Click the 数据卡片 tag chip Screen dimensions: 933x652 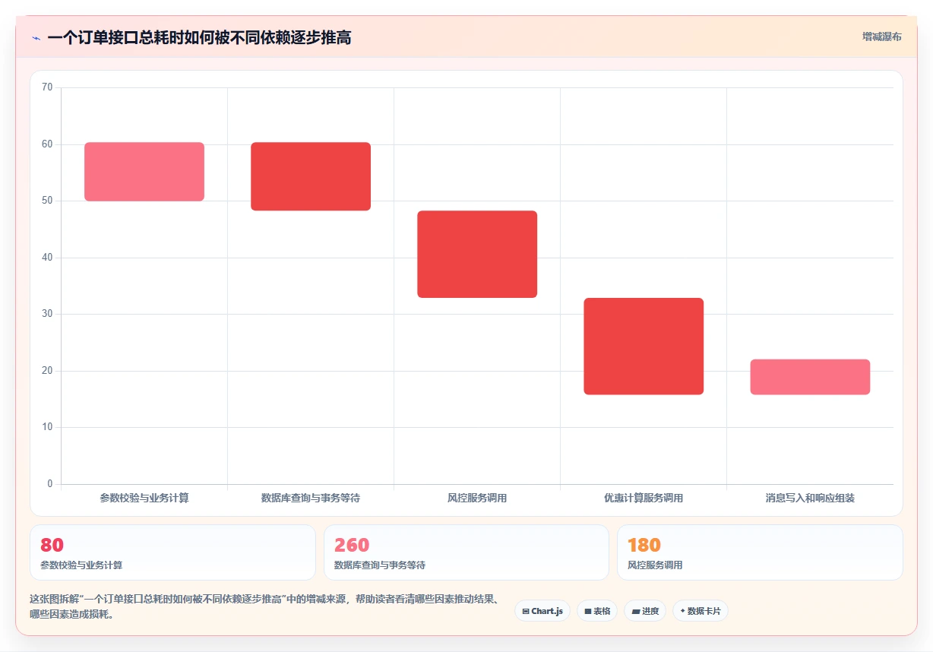pyautogui.click(x=701, y=611)
